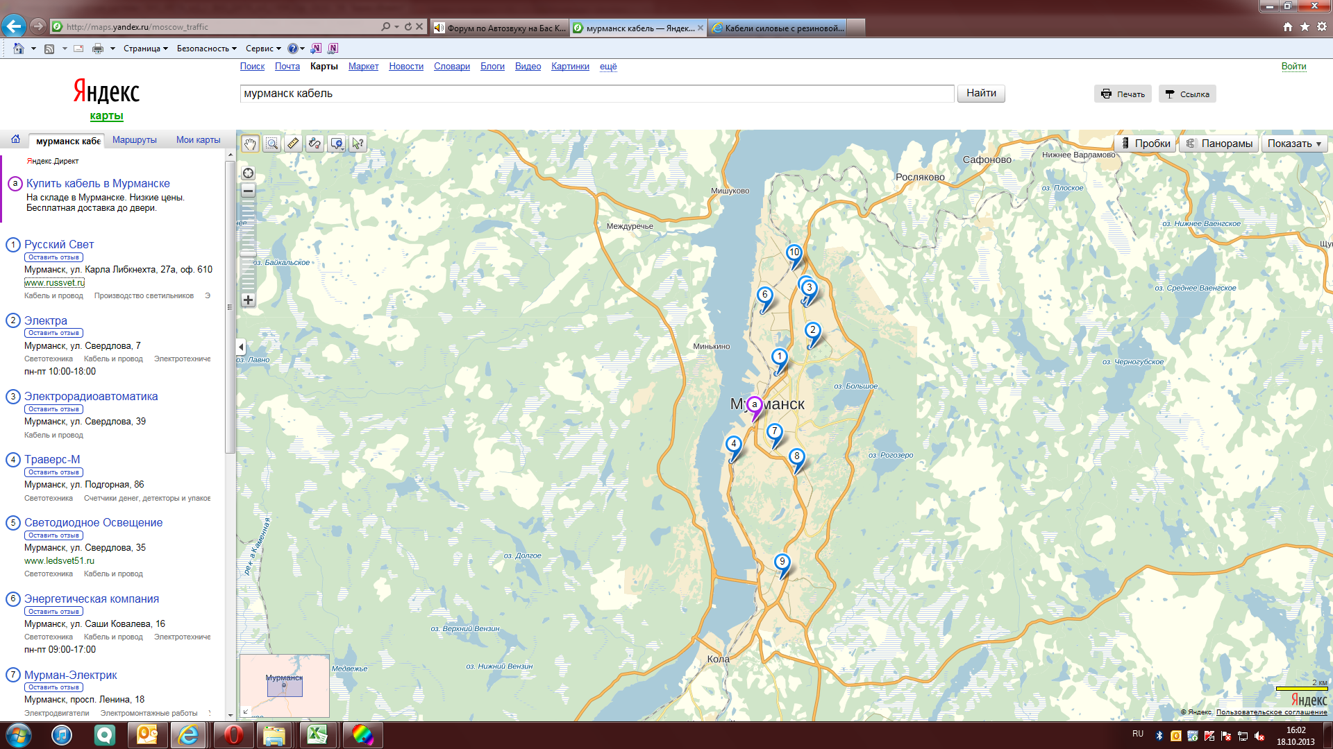Open the Сервис browser menu
This screenshot has height=749, width=1333.
point(263,49)
